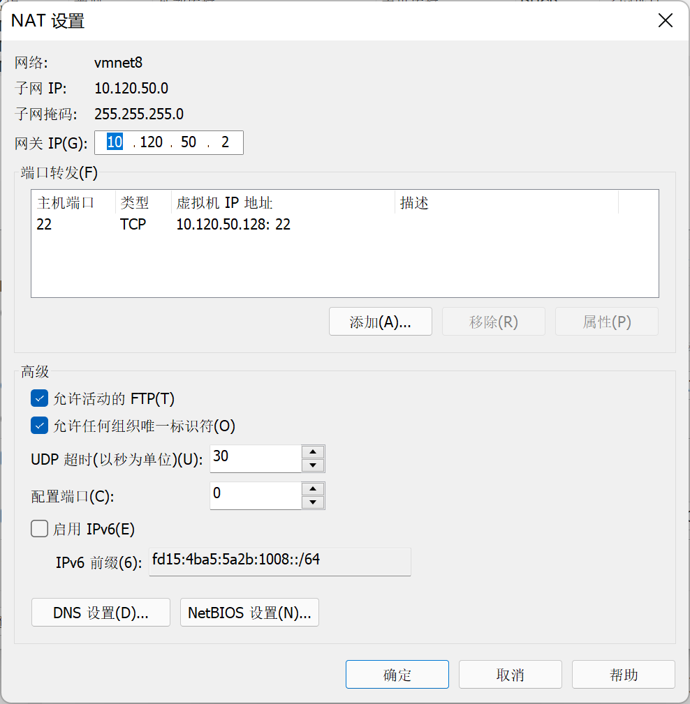The width and height of the screenshot is (690, 704).
Task: Click the 类型 column header
Action: coord(144,202)
